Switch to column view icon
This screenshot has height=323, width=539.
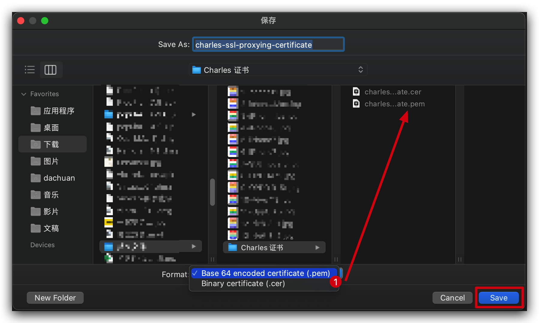(50, 70)
